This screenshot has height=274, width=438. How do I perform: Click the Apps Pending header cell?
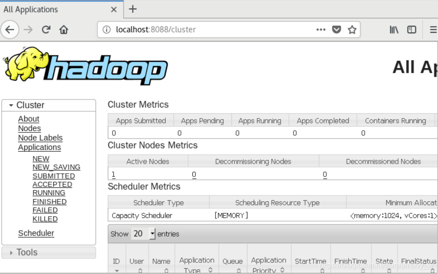click(202, 121)
